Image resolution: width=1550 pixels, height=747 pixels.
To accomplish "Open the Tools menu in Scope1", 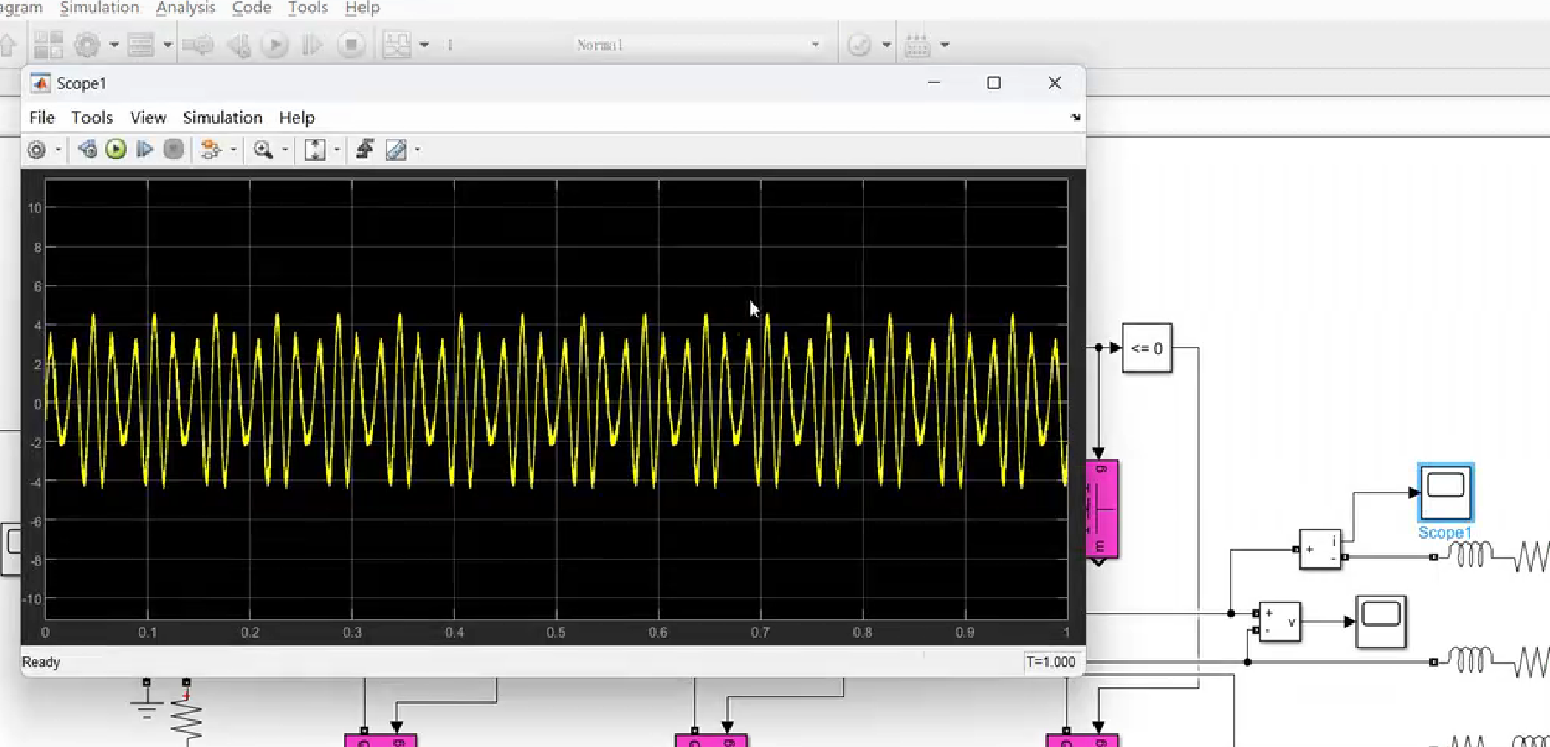I will [92, 118].
